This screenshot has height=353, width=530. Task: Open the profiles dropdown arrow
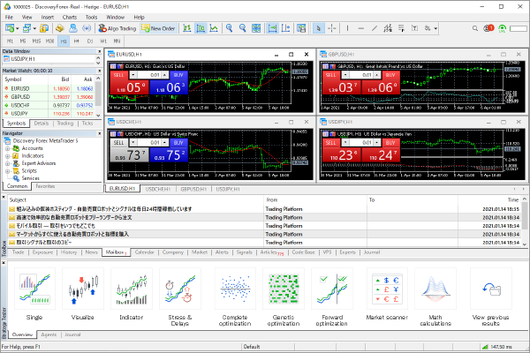(x=34, y=29)
